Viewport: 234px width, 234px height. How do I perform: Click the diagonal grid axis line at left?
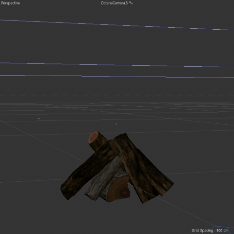[x=42, y=141]
